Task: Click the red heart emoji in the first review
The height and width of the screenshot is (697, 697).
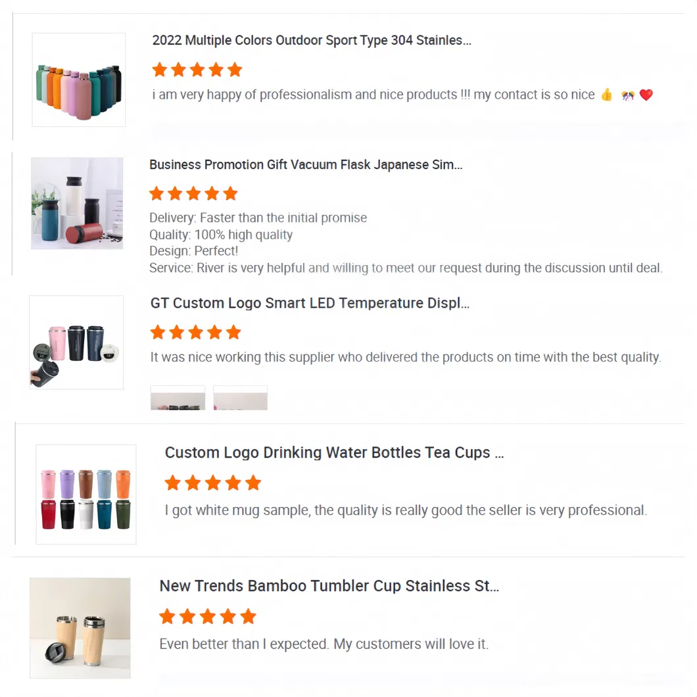Action: tap(646, 95)
